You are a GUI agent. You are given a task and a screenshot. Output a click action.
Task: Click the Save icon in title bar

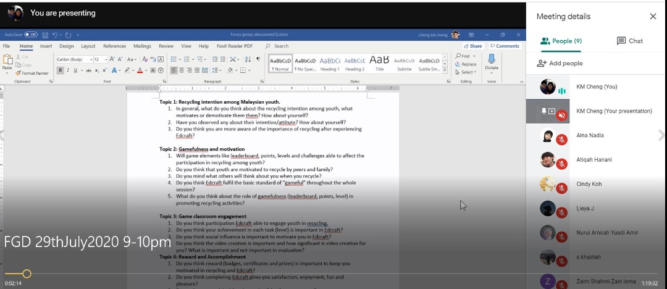[44, 35]
